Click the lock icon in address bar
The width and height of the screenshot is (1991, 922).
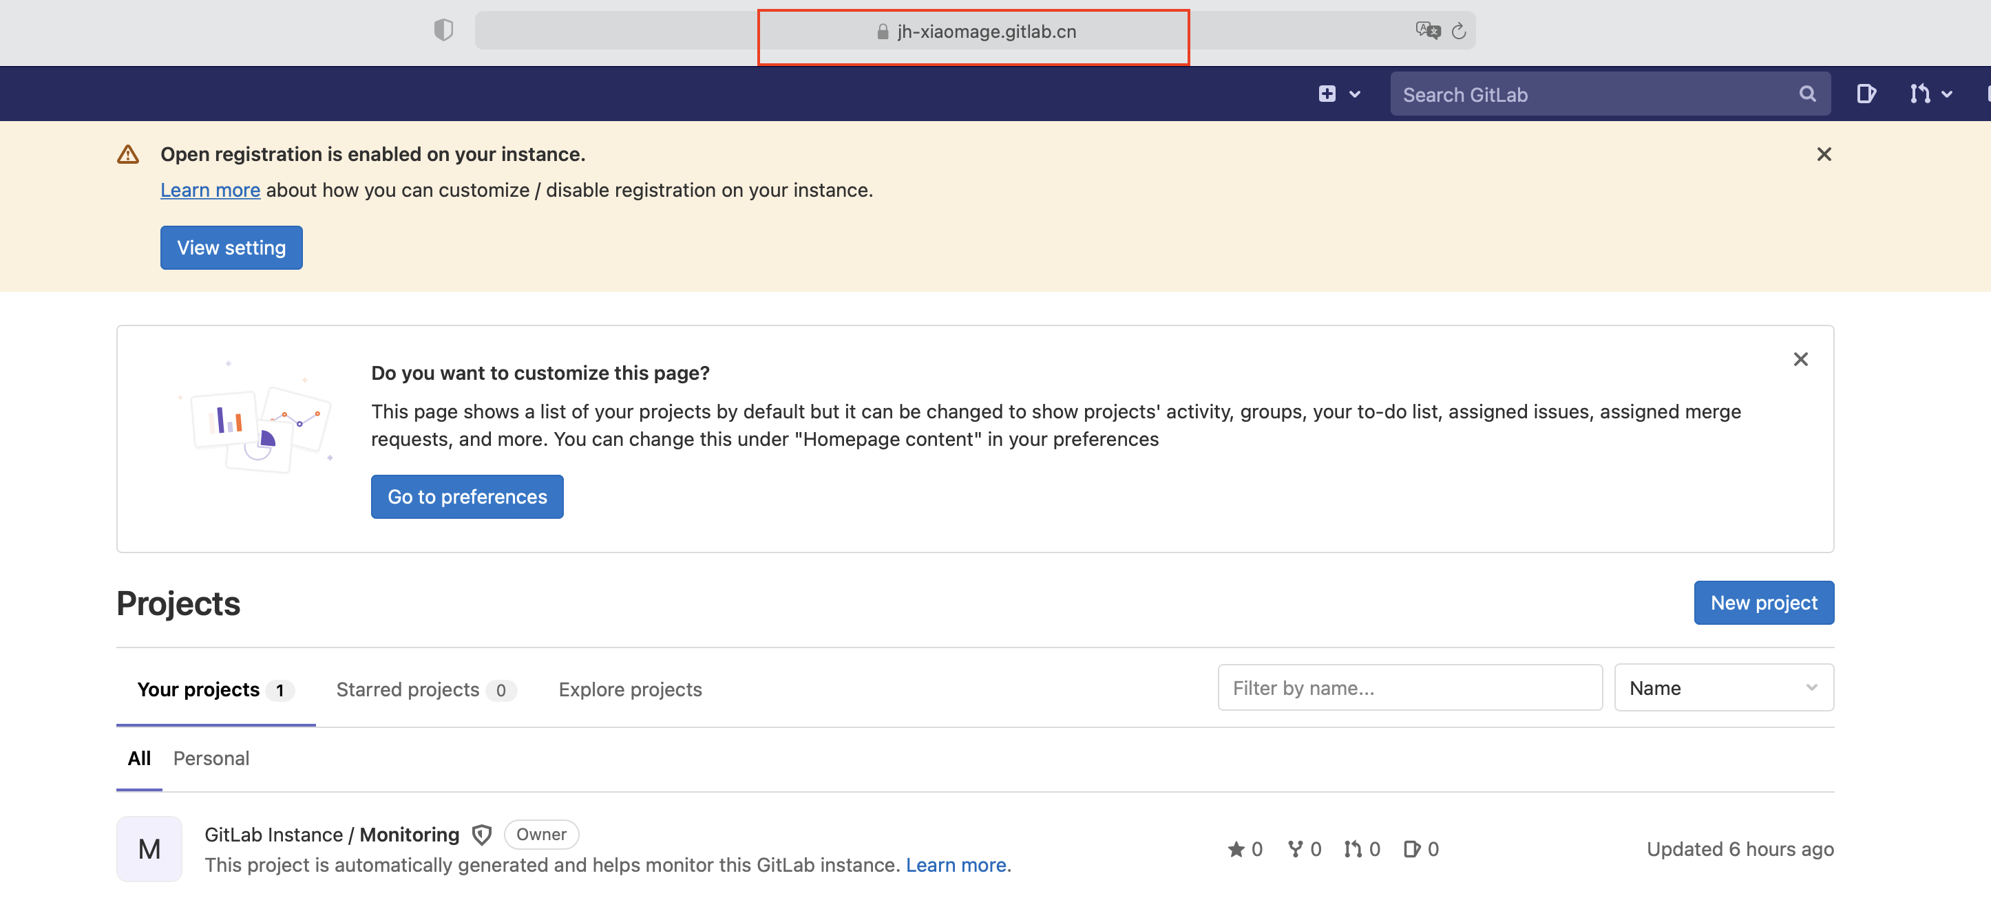tap(883, 32)
